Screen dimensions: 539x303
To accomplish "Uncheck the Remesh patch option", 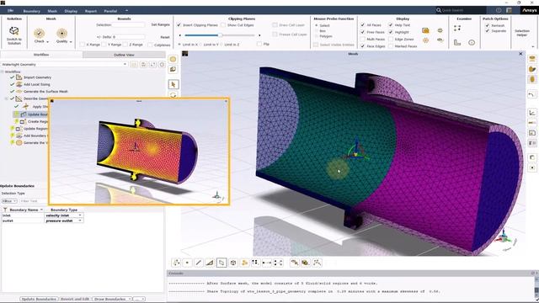I will [x=487, y=25].
